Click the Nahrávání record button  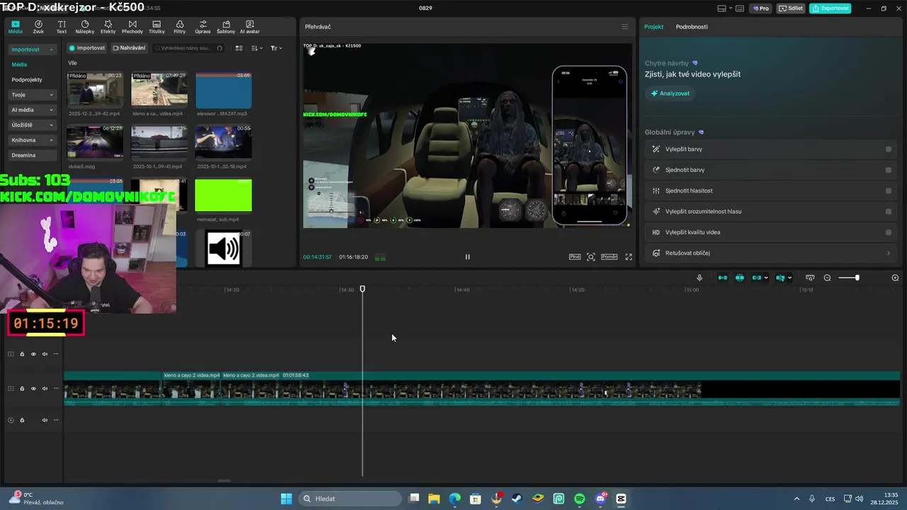click(x=129, y=48)
